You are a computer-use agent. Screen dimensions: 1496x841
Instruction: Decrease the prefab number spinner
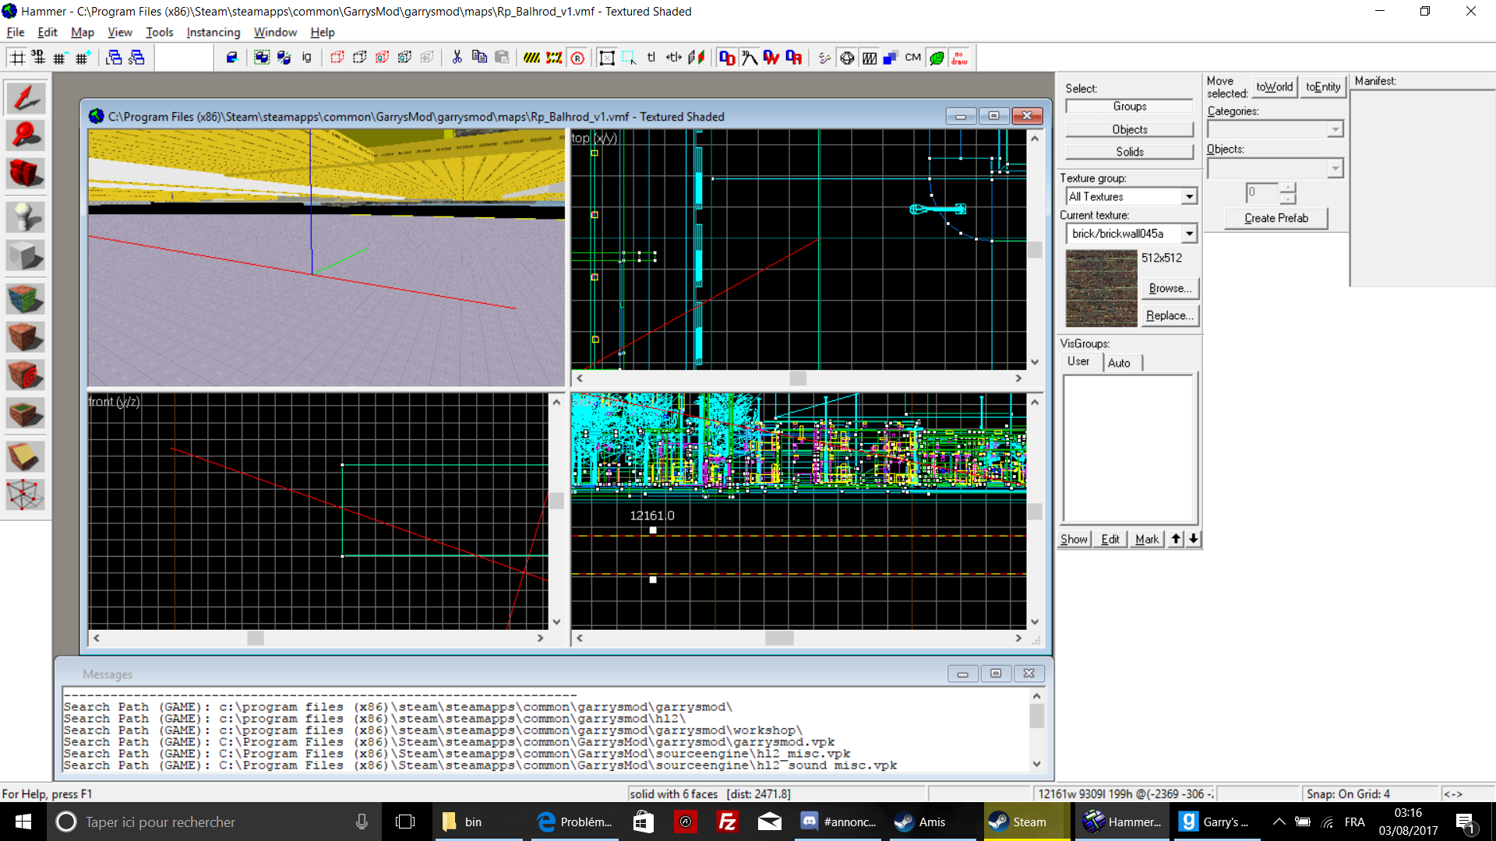click(x=1288, y=199)
